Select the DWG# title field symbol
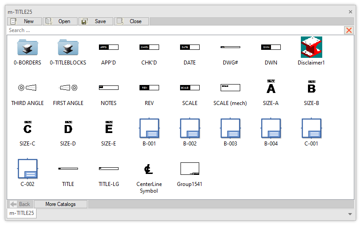The image size is (361, 226). (x=230, y=47)
